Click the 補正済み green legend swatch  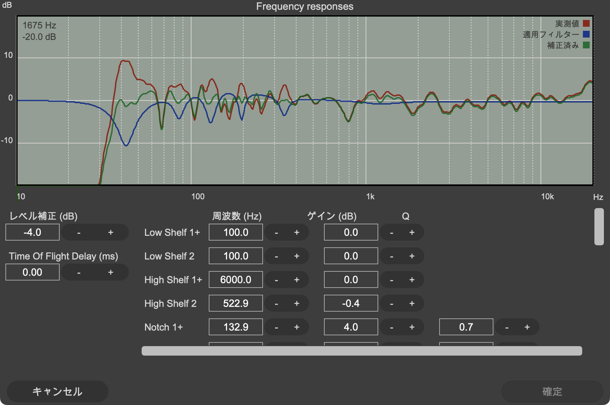(x=586, y=45)
